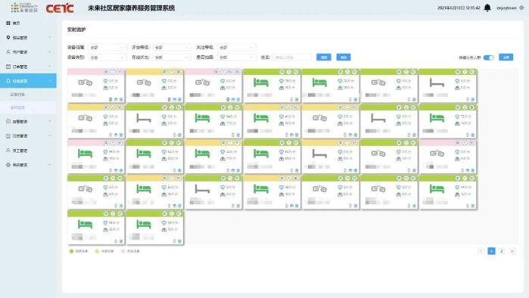Click the 首页 grid icon in the sidebar
Screen dimensions: 529x298
pos(8,23)
